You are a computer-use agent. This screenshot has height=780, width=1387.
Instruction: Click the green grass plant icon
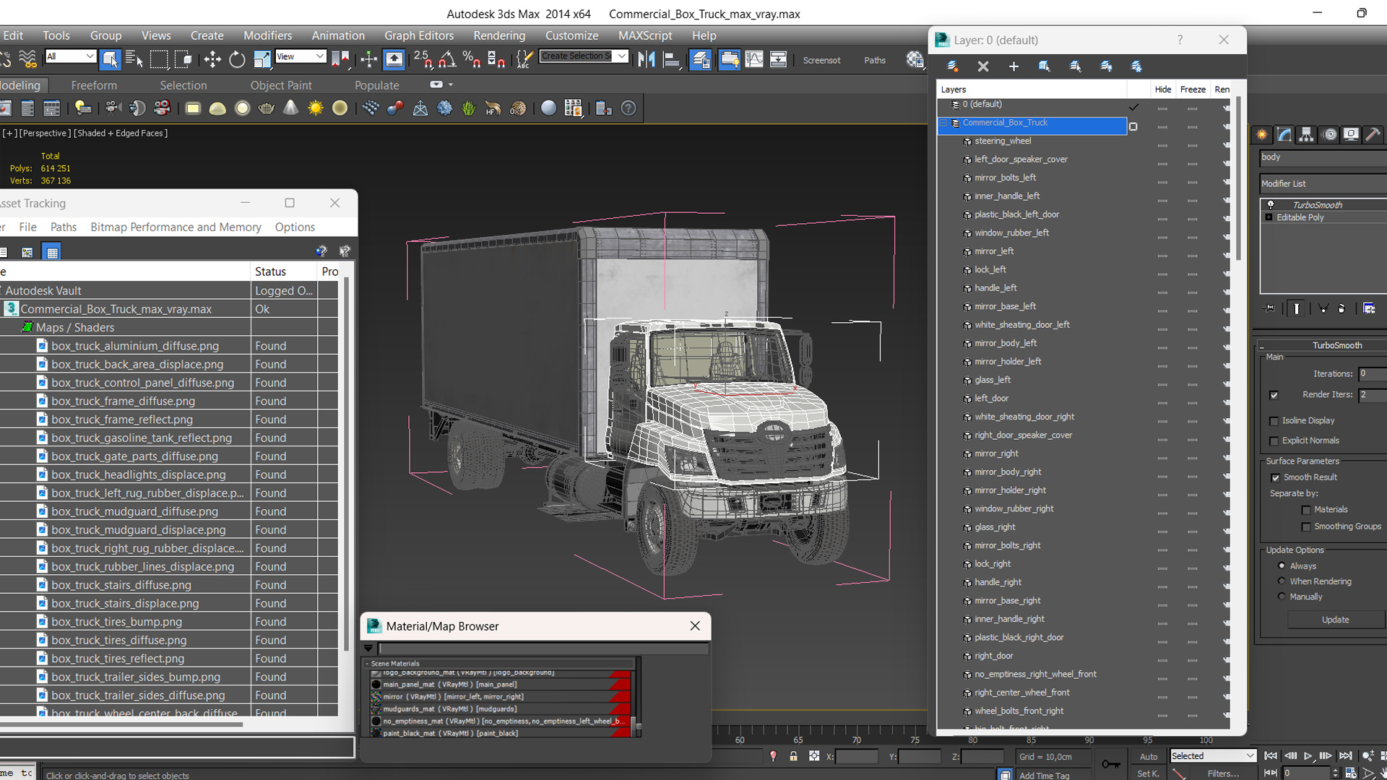click(x=469, y=108)
